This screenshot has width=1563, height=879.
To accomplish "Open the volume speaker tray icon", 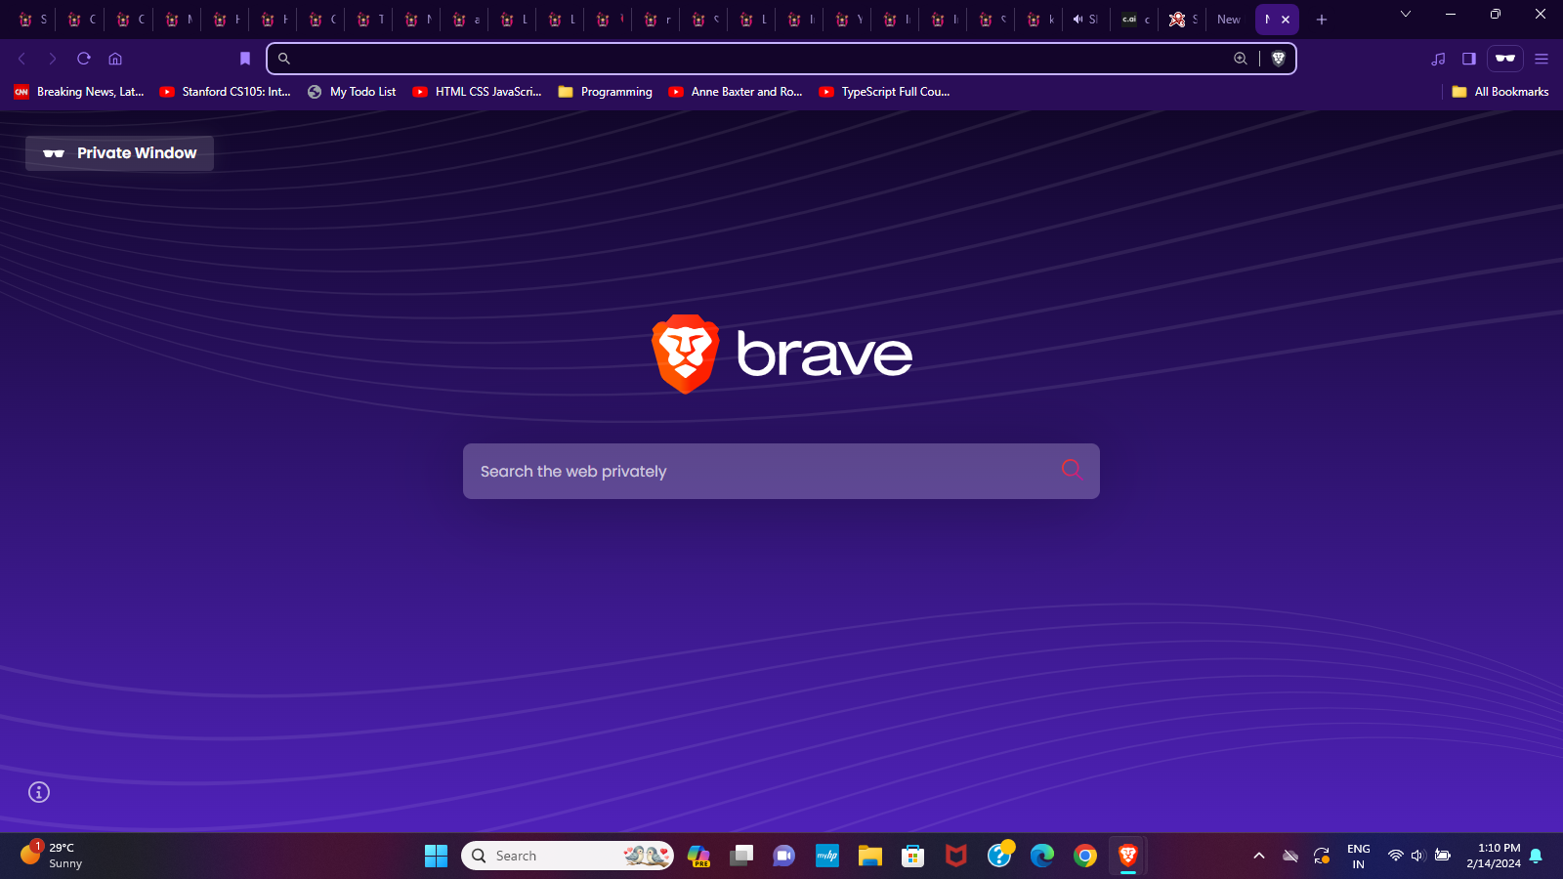I will [1418, 856].
